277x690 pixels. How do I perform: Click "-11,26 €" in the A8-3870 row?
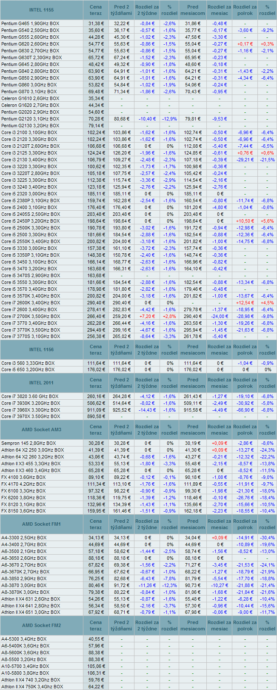coord(147,585)
